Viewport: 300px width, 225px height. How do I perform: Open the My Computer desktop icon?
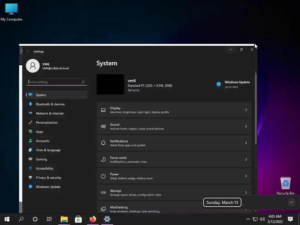(x=11, y=12)
